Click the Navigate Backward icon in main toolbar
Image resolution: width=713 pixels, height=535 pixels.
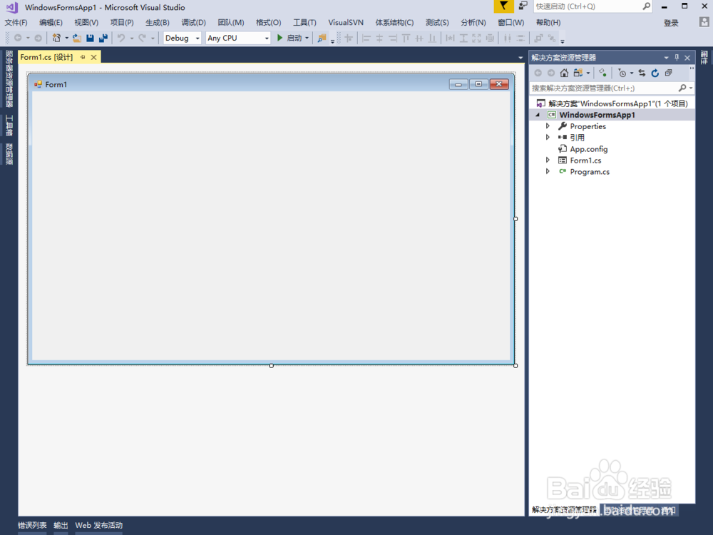click(19, 39)
